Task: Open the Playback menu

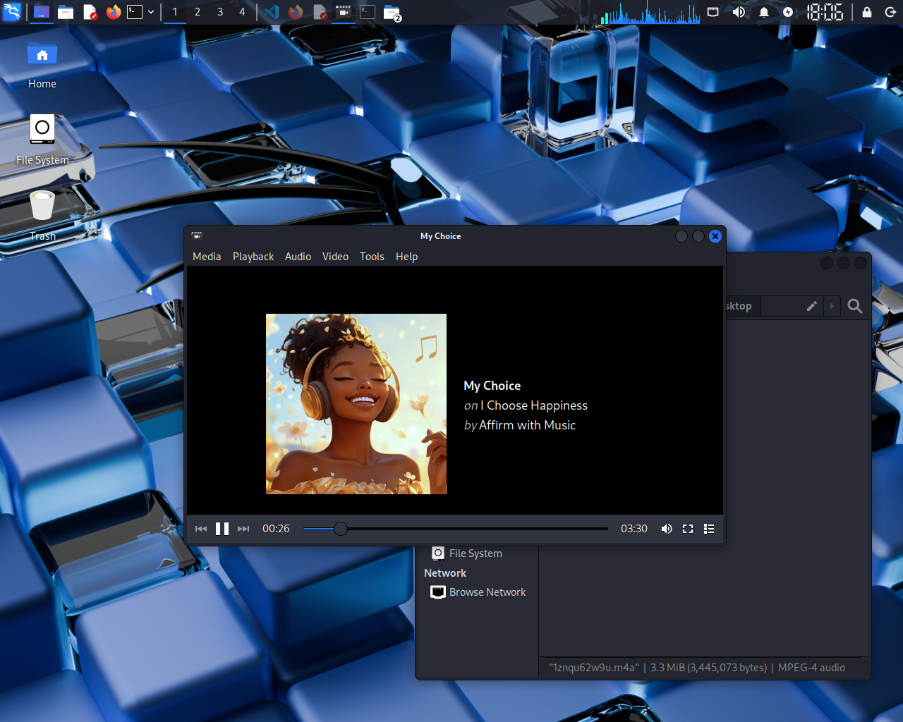Action: 253,257
